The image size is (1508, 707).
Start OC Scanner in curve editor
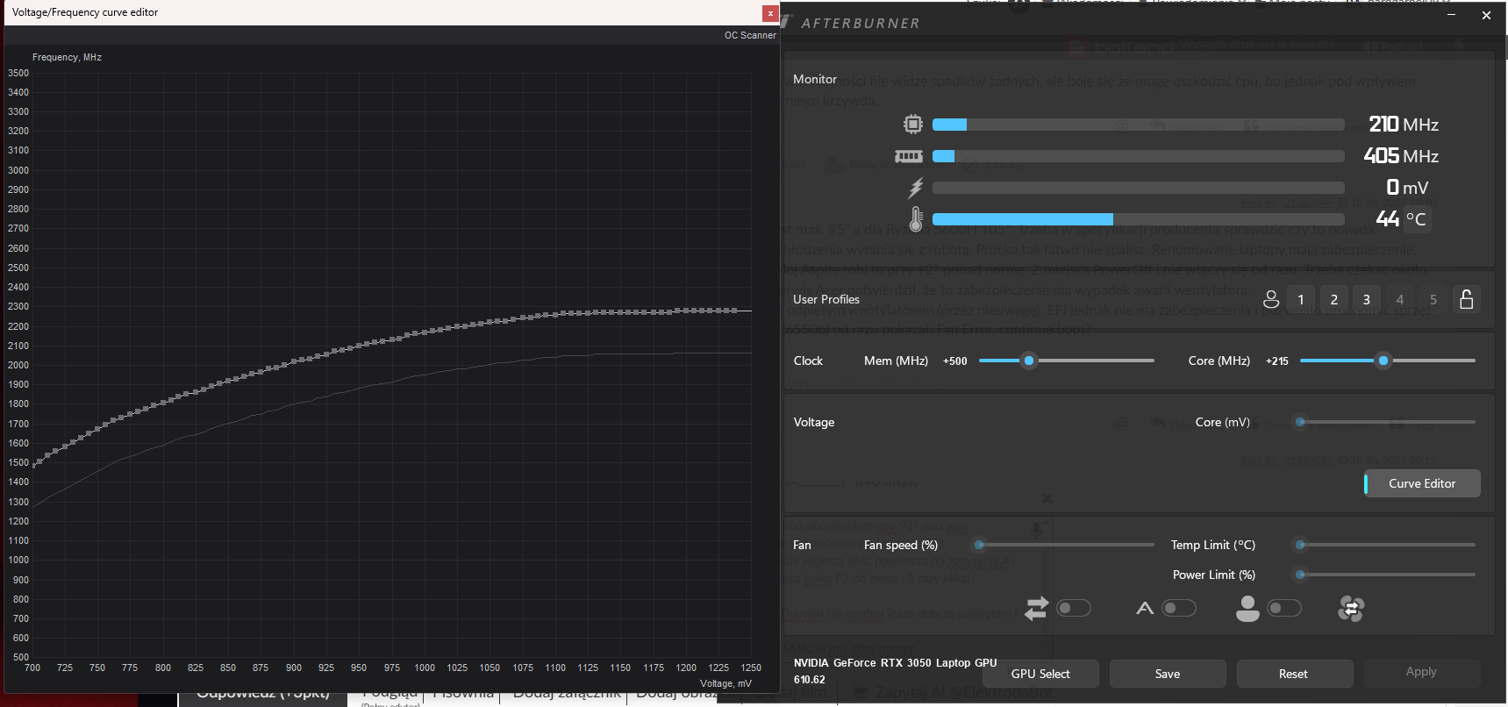coord(750,36)
